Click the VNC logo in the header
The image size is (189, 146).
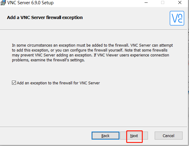pyautogui.click(x=177, y=18)
